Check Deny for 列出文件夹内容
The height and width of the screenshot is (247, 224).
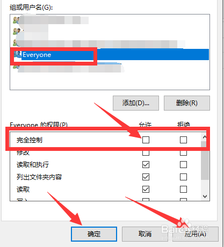pyautogui.click(x=183, y=177)
